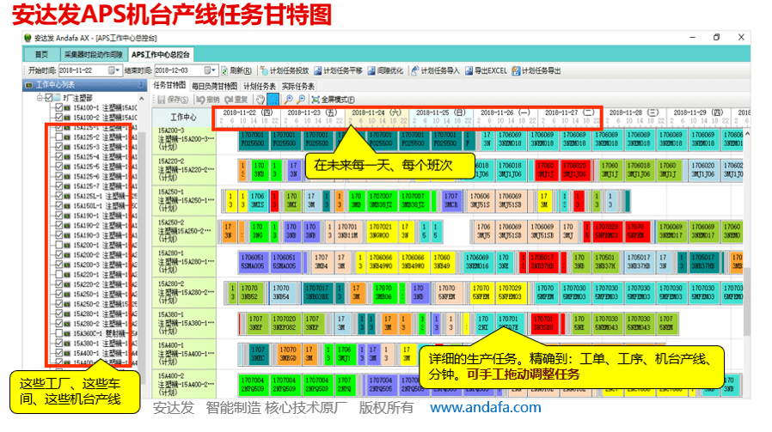
Task: Click the folder icon of 1厂注塑部
Action: pos(57,98)
